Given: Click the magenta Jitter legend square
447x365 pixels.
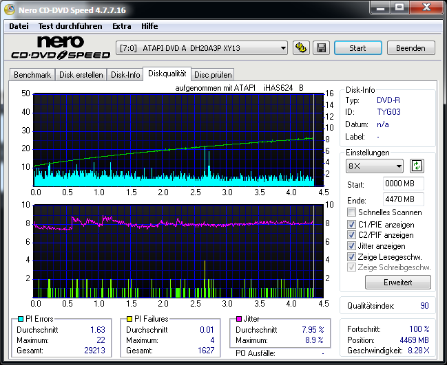Looking at the screenshot, I should pyautogui.click(x=239, y=319).
